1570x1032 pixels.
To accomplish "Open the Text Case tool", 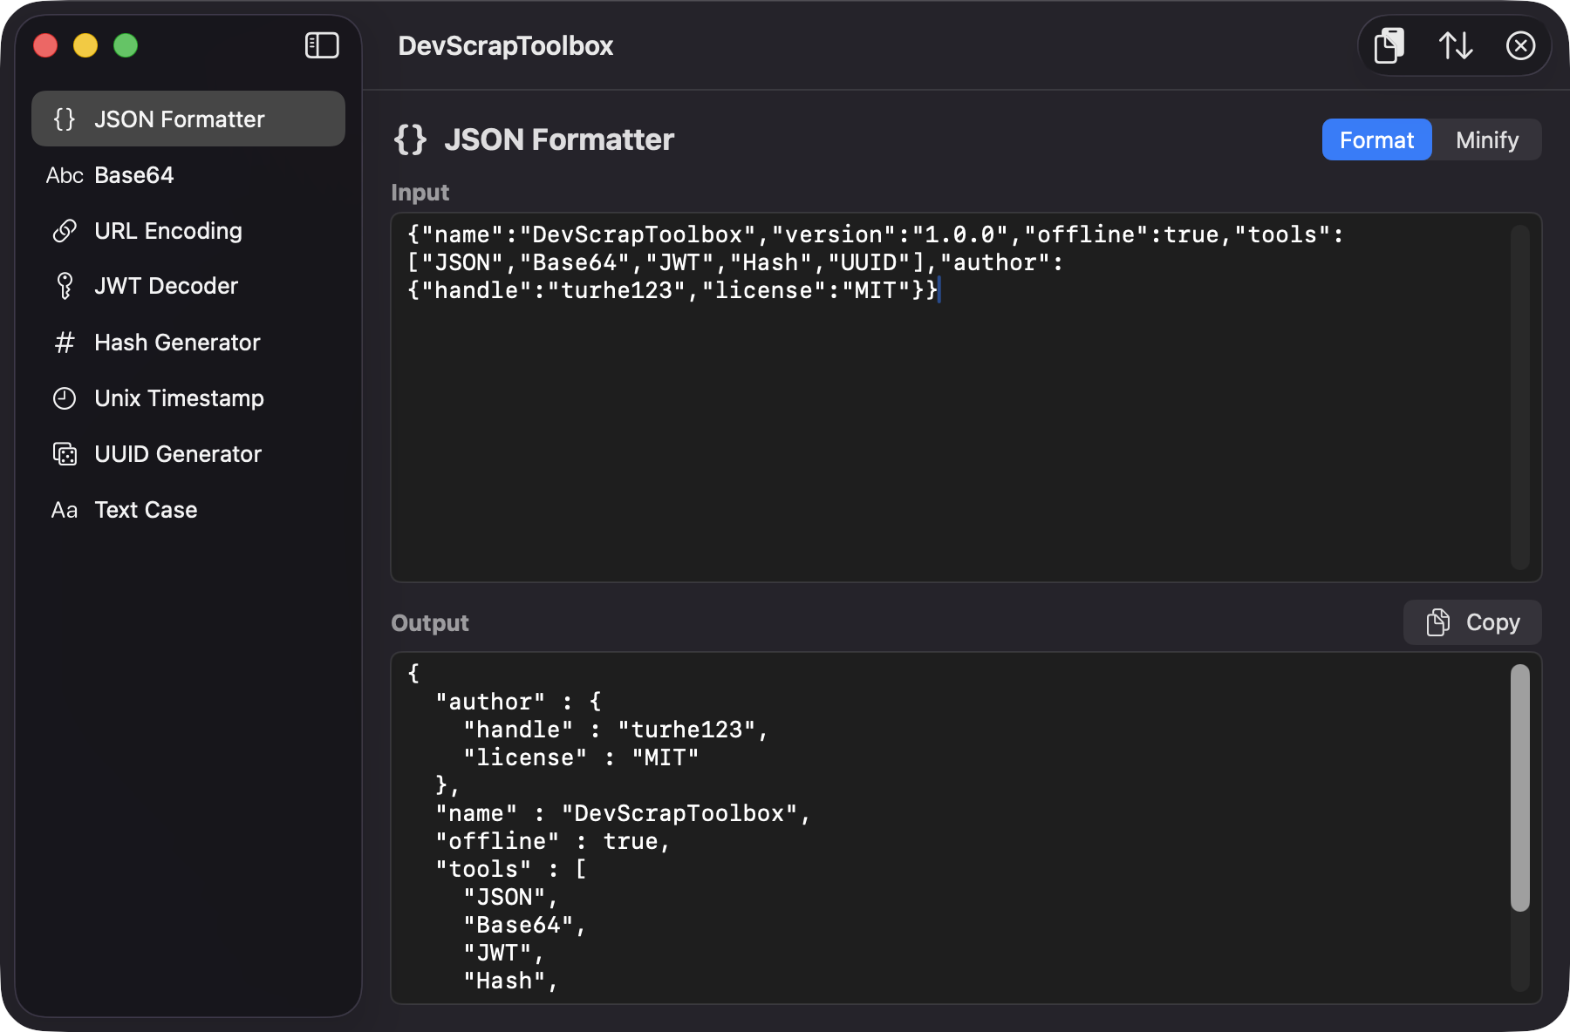I will (x=188, y=510).
